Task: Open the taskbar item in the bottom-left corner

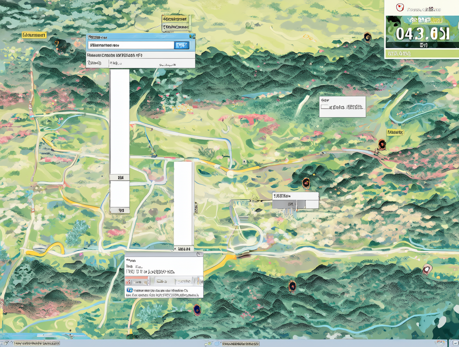Action: coord(36,343)
